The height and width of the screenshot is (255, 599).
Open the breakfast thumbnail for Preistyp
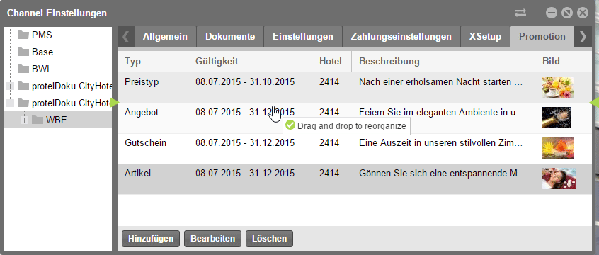pyautogui.click(x=558, y=87)
